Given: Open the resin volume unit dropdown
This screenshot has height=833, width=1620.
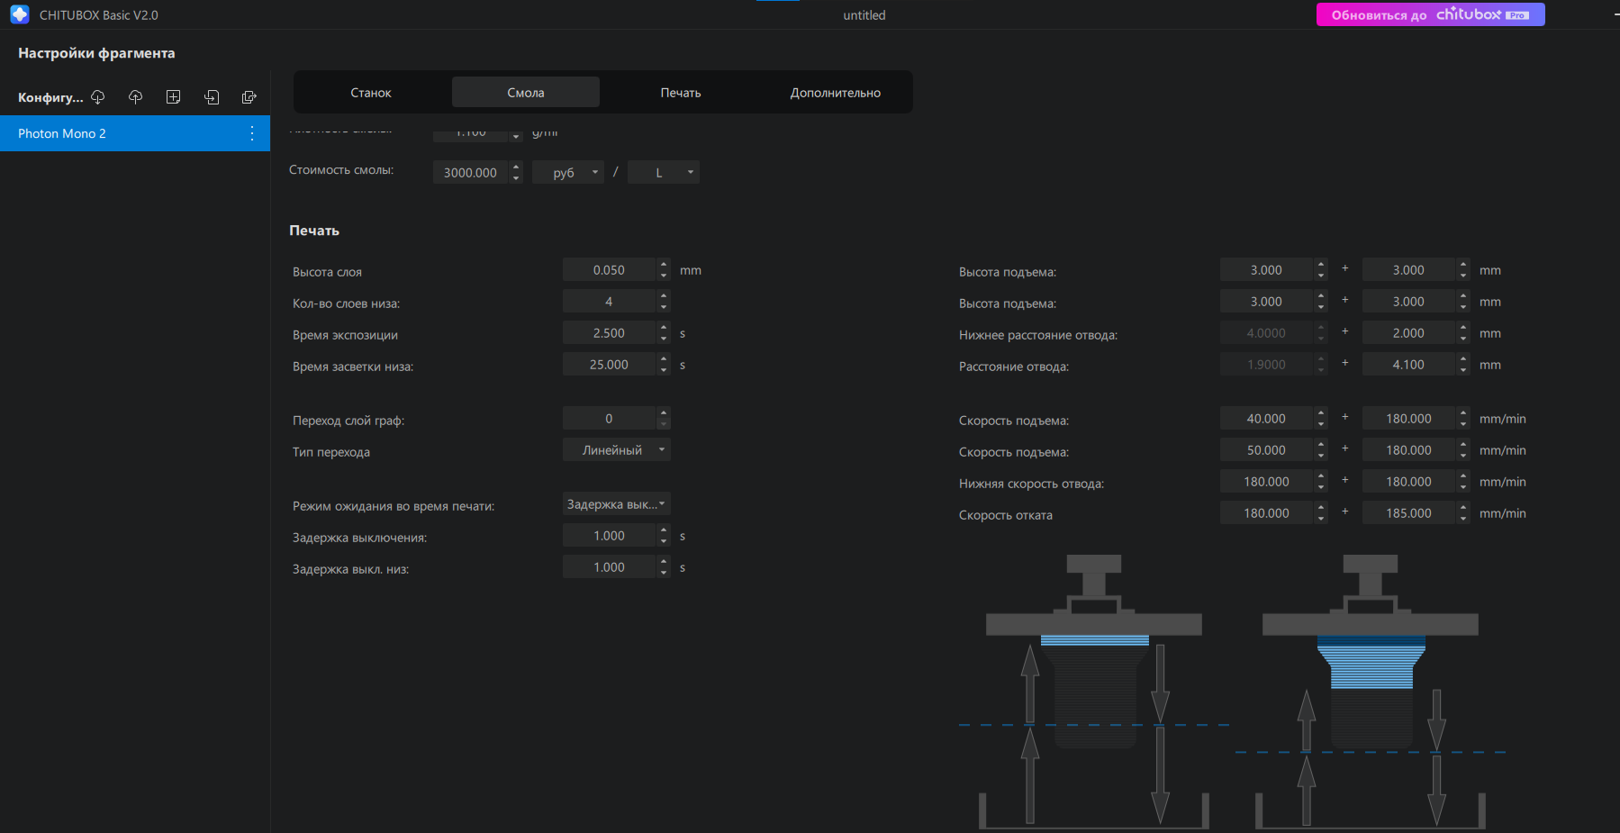Looking at the screenshot, I should [x=664, y=172].
